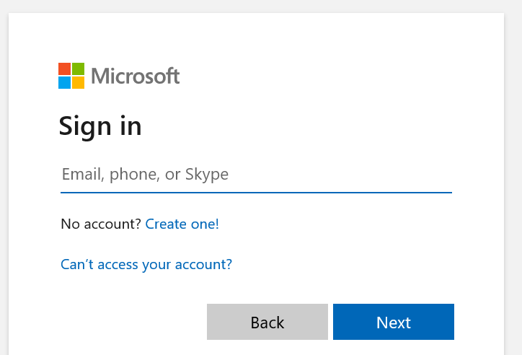Click the gray Microsoft wordmark text
Image resolution: width=522 pixels, height=355 pixels.
click(x=136, y=76)
